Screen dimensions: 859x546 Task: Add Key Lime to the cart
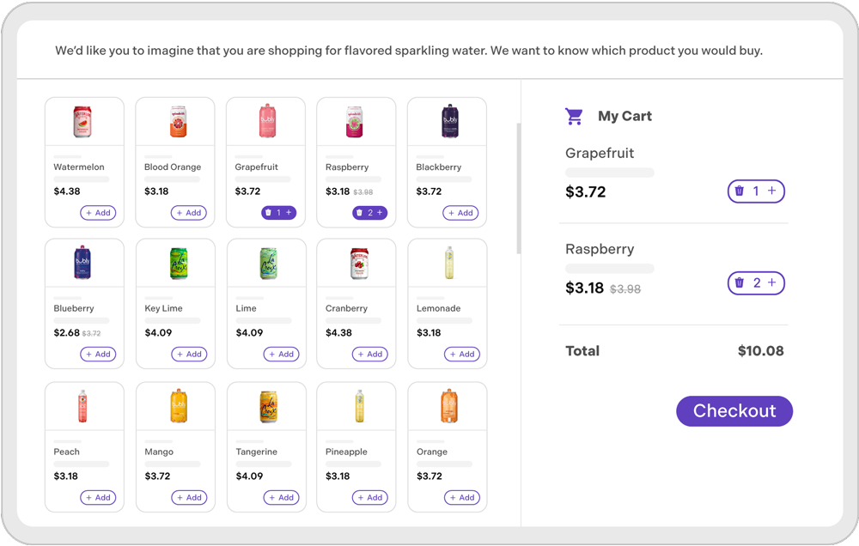[x=189, y=354]
